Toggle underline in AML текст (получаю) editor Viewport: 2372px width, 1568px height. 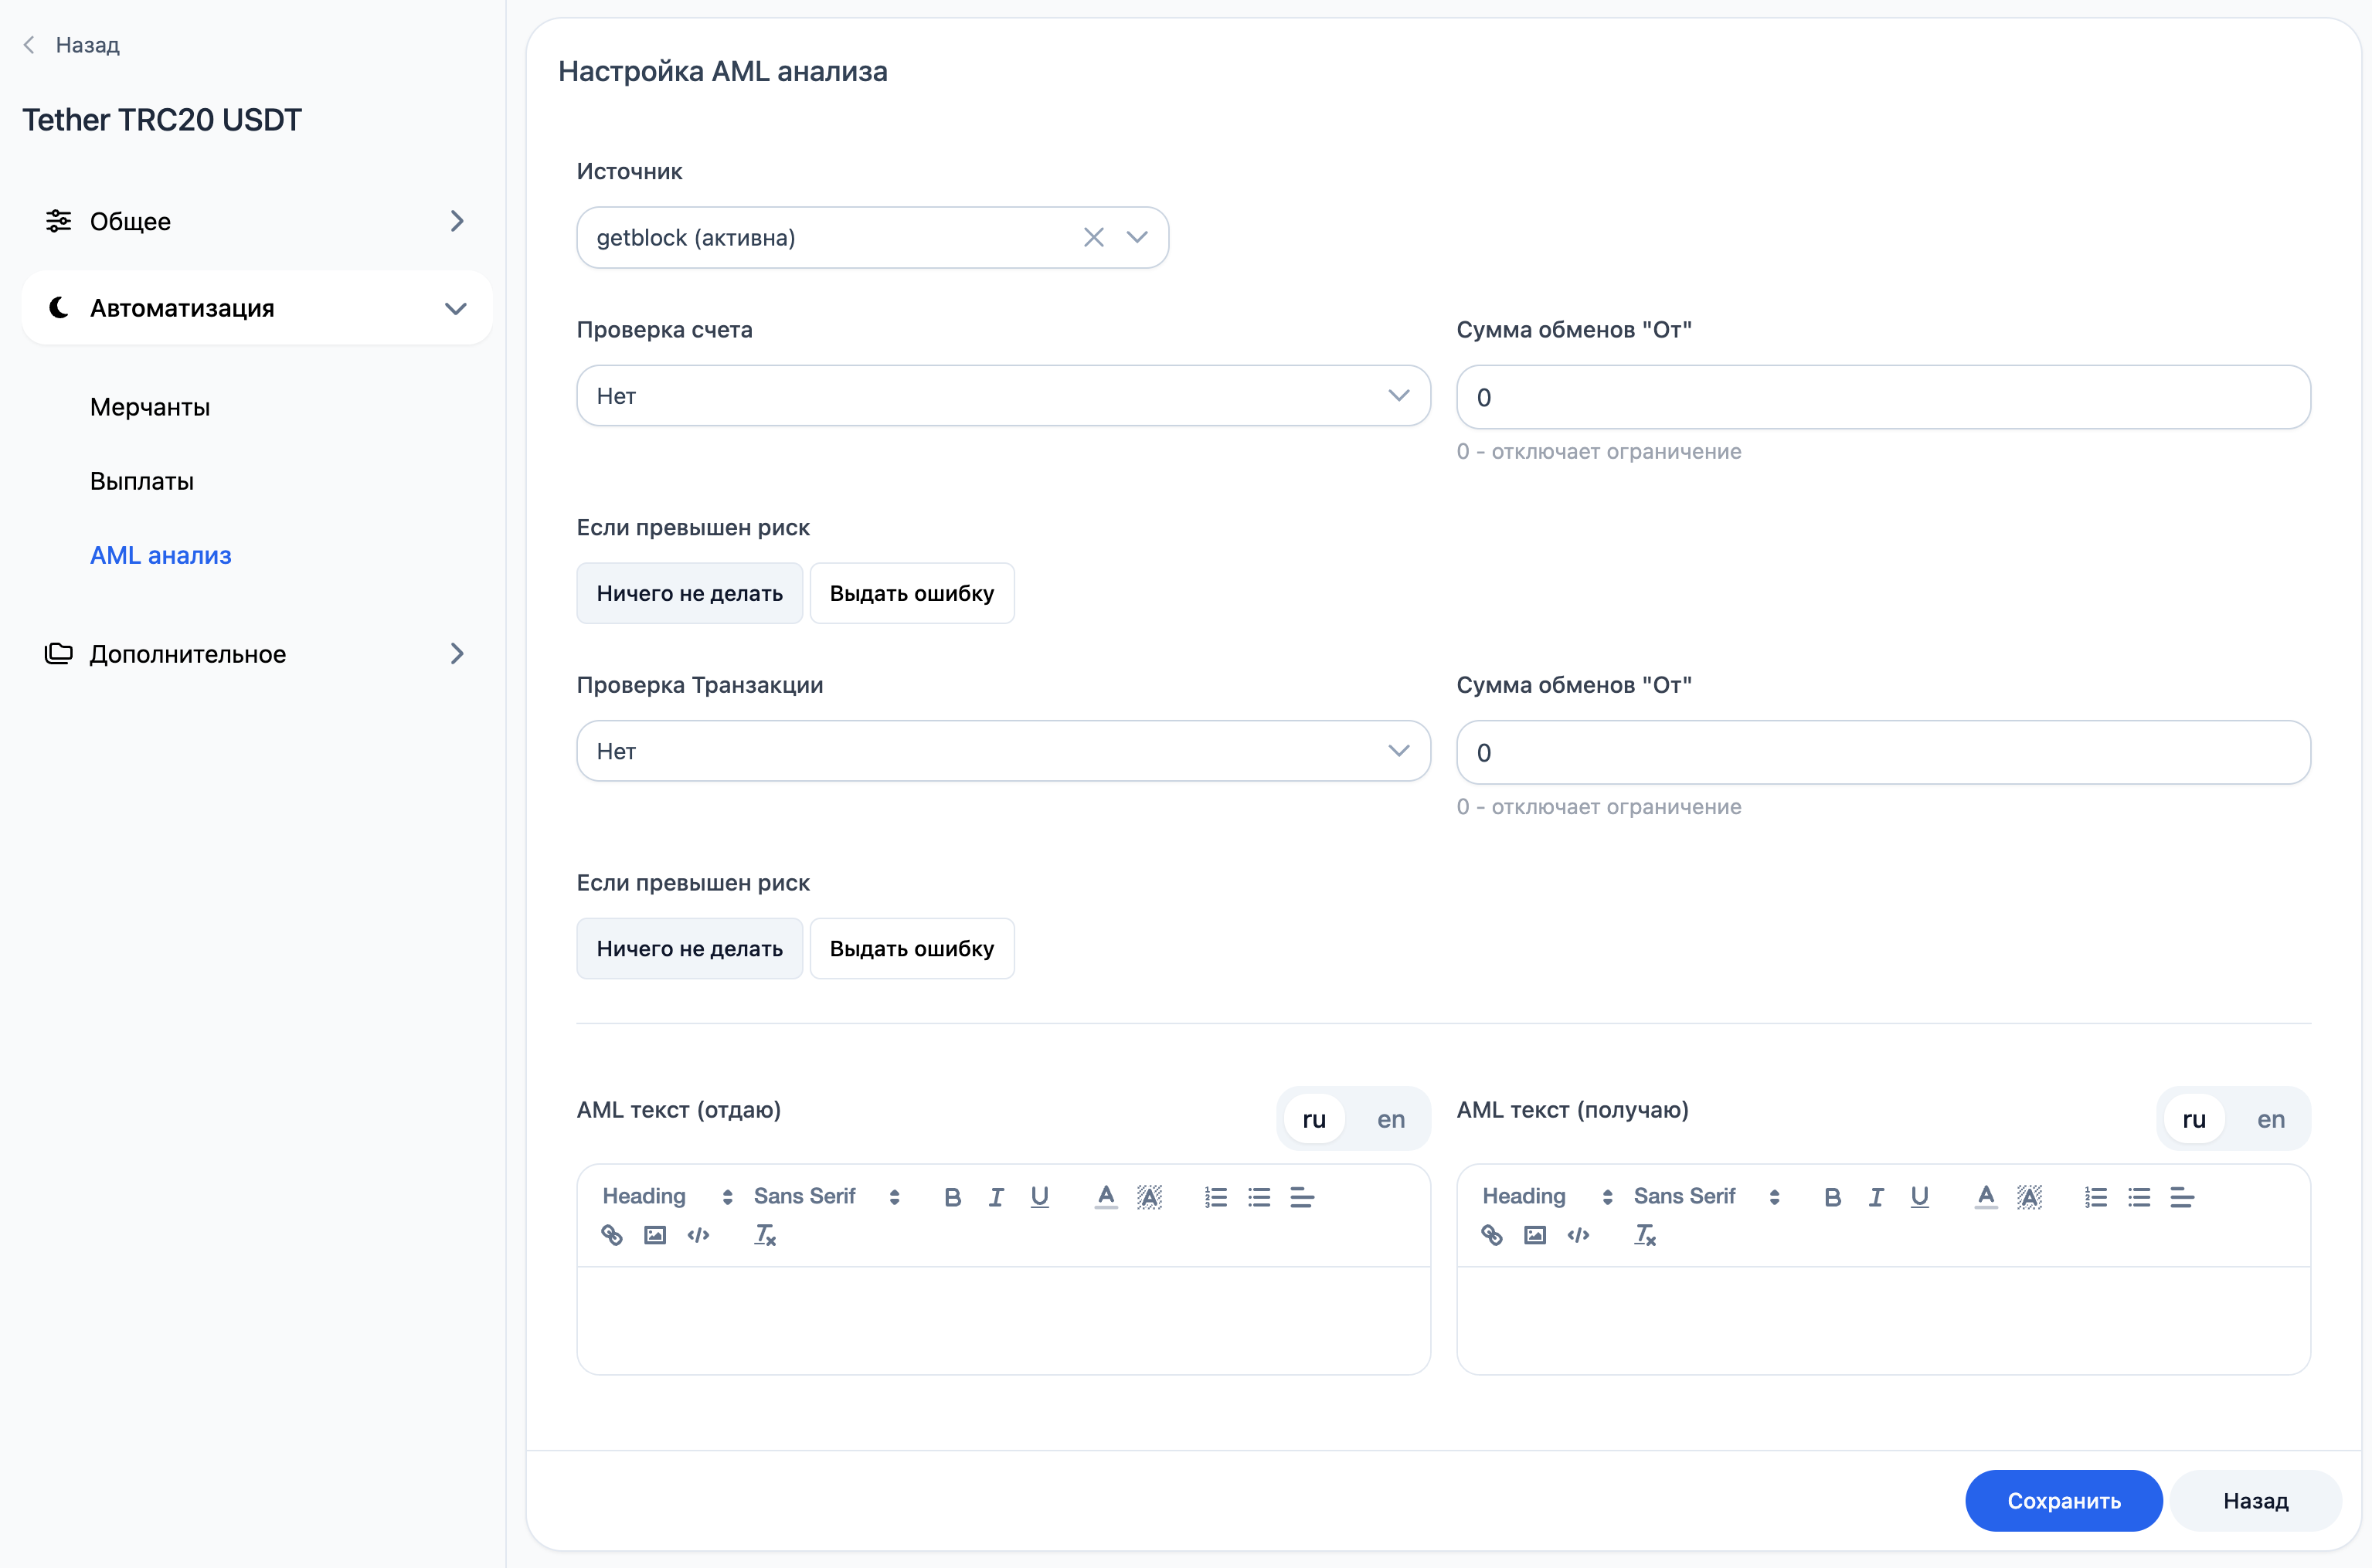click(1920, 1197)
